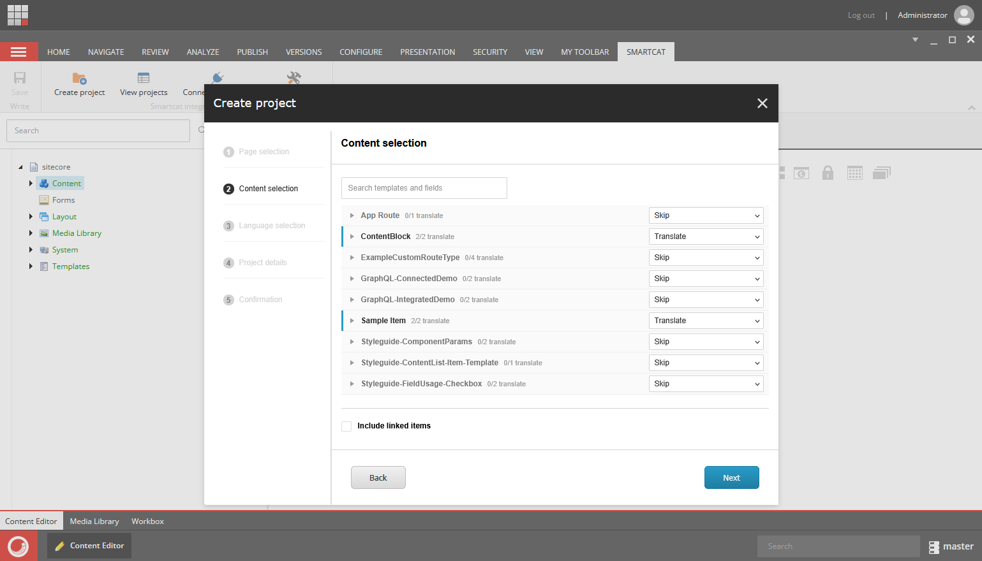
Task: Click the sitecore root node icon
Action: point(34,167)
